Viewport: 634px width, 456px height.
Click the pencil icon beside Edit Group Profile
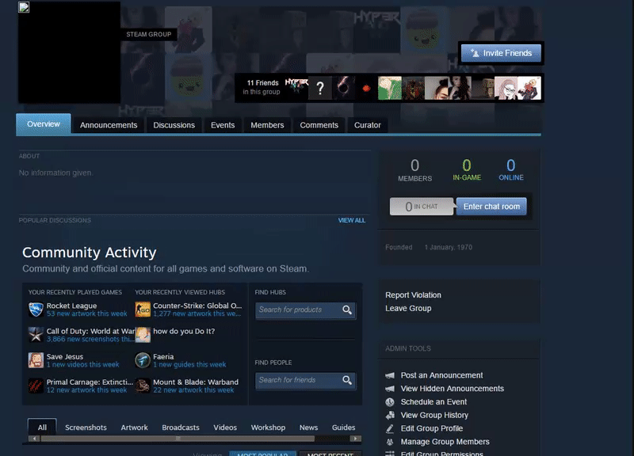click(x=390, y=428)
